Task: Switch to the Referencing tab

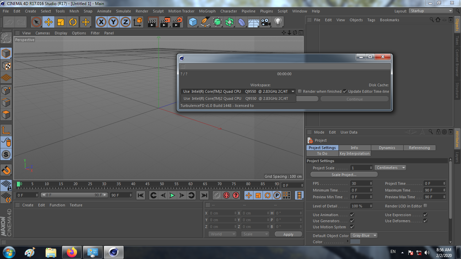Action: (x=419, y=148)
